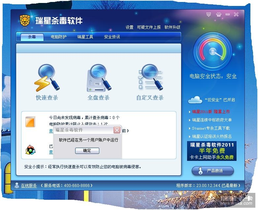Open the 自定义查杀 custom scan

[x=150, y=82]
